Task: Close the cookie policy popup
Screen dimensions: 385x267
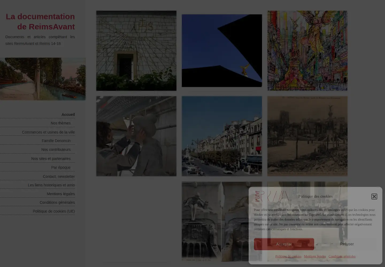Action: coord(374,197)
